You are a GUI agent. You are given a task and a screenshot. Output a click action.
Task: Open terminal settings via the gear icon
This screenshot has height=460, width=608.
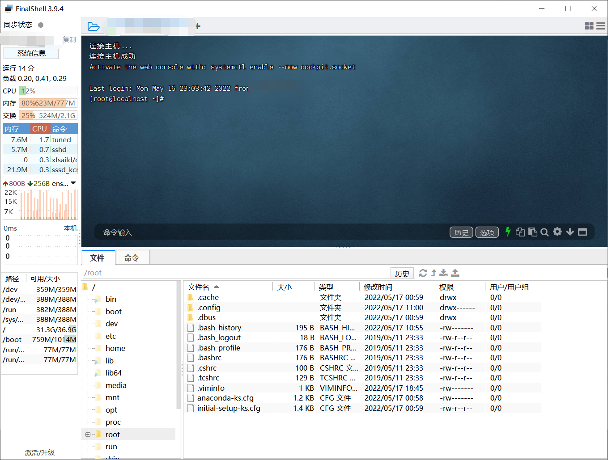[557, 232]
